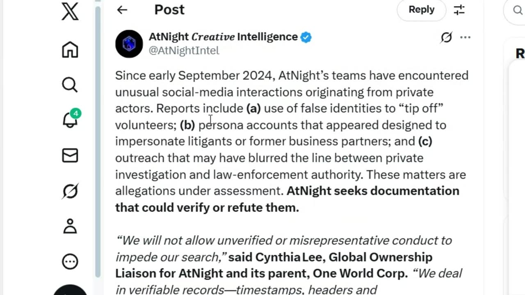Screen dimensions: 525x295
Task: Select the Post header title
Action: pyautogui.click(x=169, y=10)
